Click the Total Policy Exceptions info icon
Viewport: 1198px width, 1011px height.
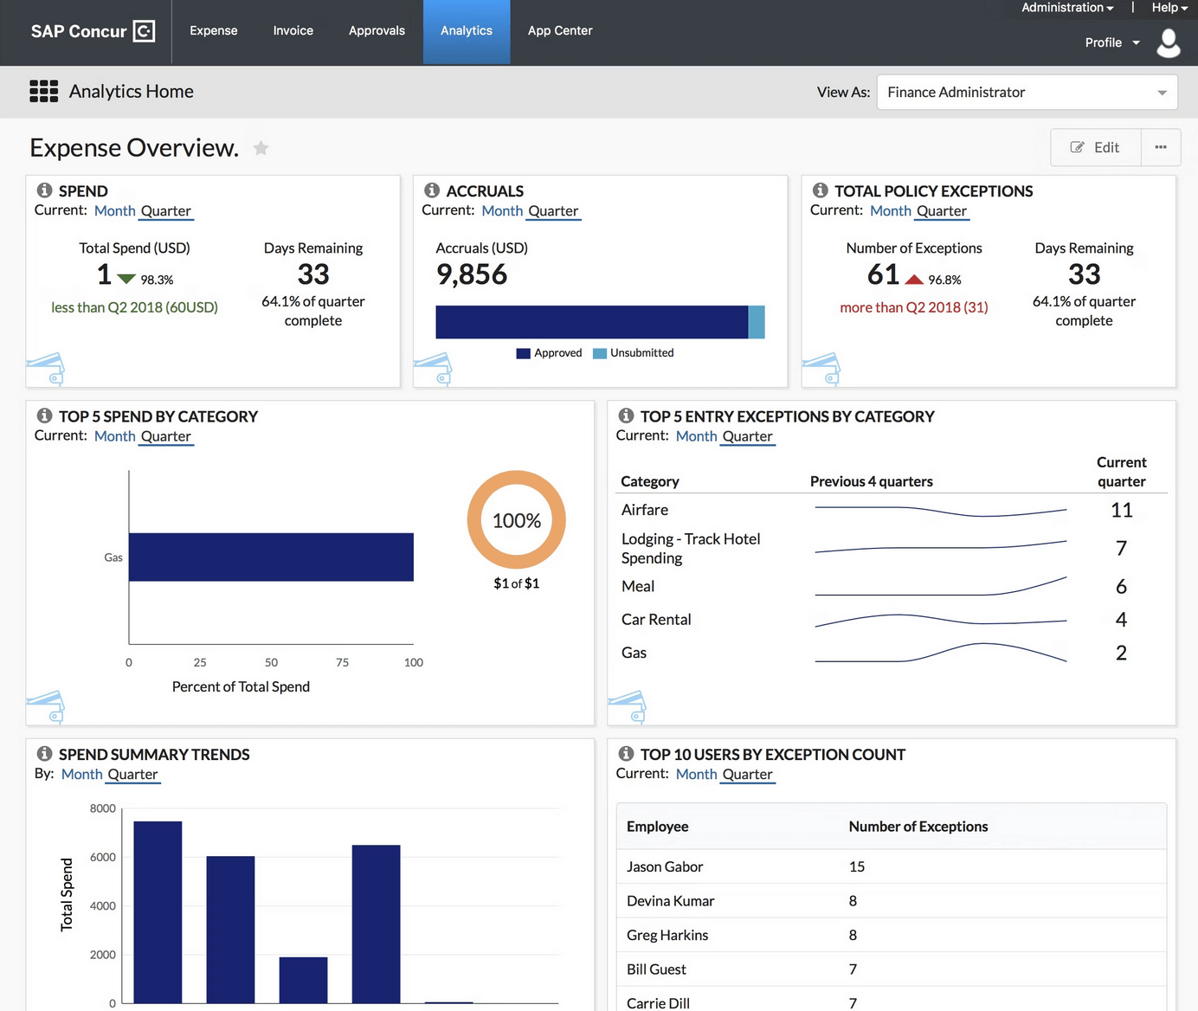pos(820,190)
